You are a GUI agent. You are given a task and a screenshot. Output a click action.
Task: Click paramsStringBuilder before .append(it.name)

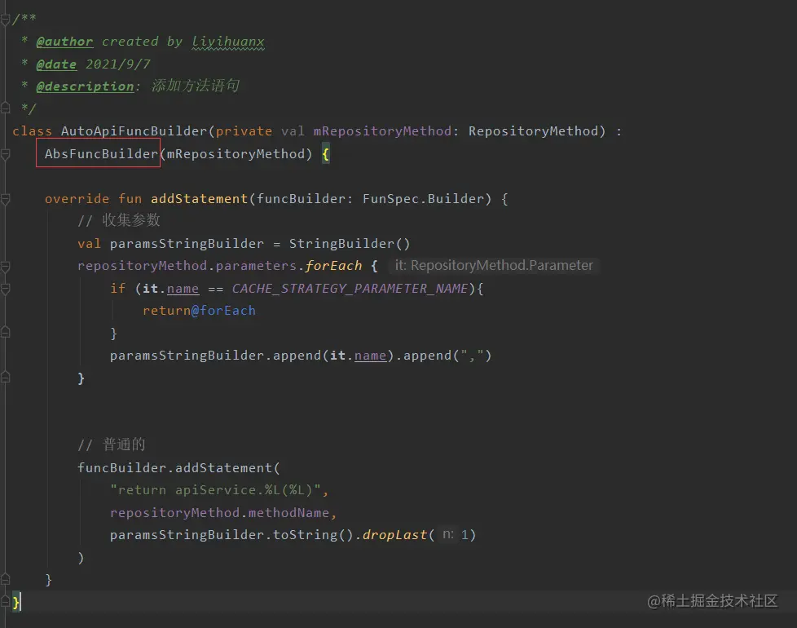pyautogui.click(x=187, y=356)
